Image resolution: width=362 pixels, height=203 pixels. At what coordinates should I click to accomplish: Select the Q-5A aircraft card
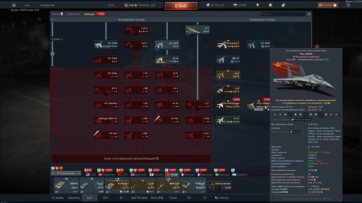point(167,60)
